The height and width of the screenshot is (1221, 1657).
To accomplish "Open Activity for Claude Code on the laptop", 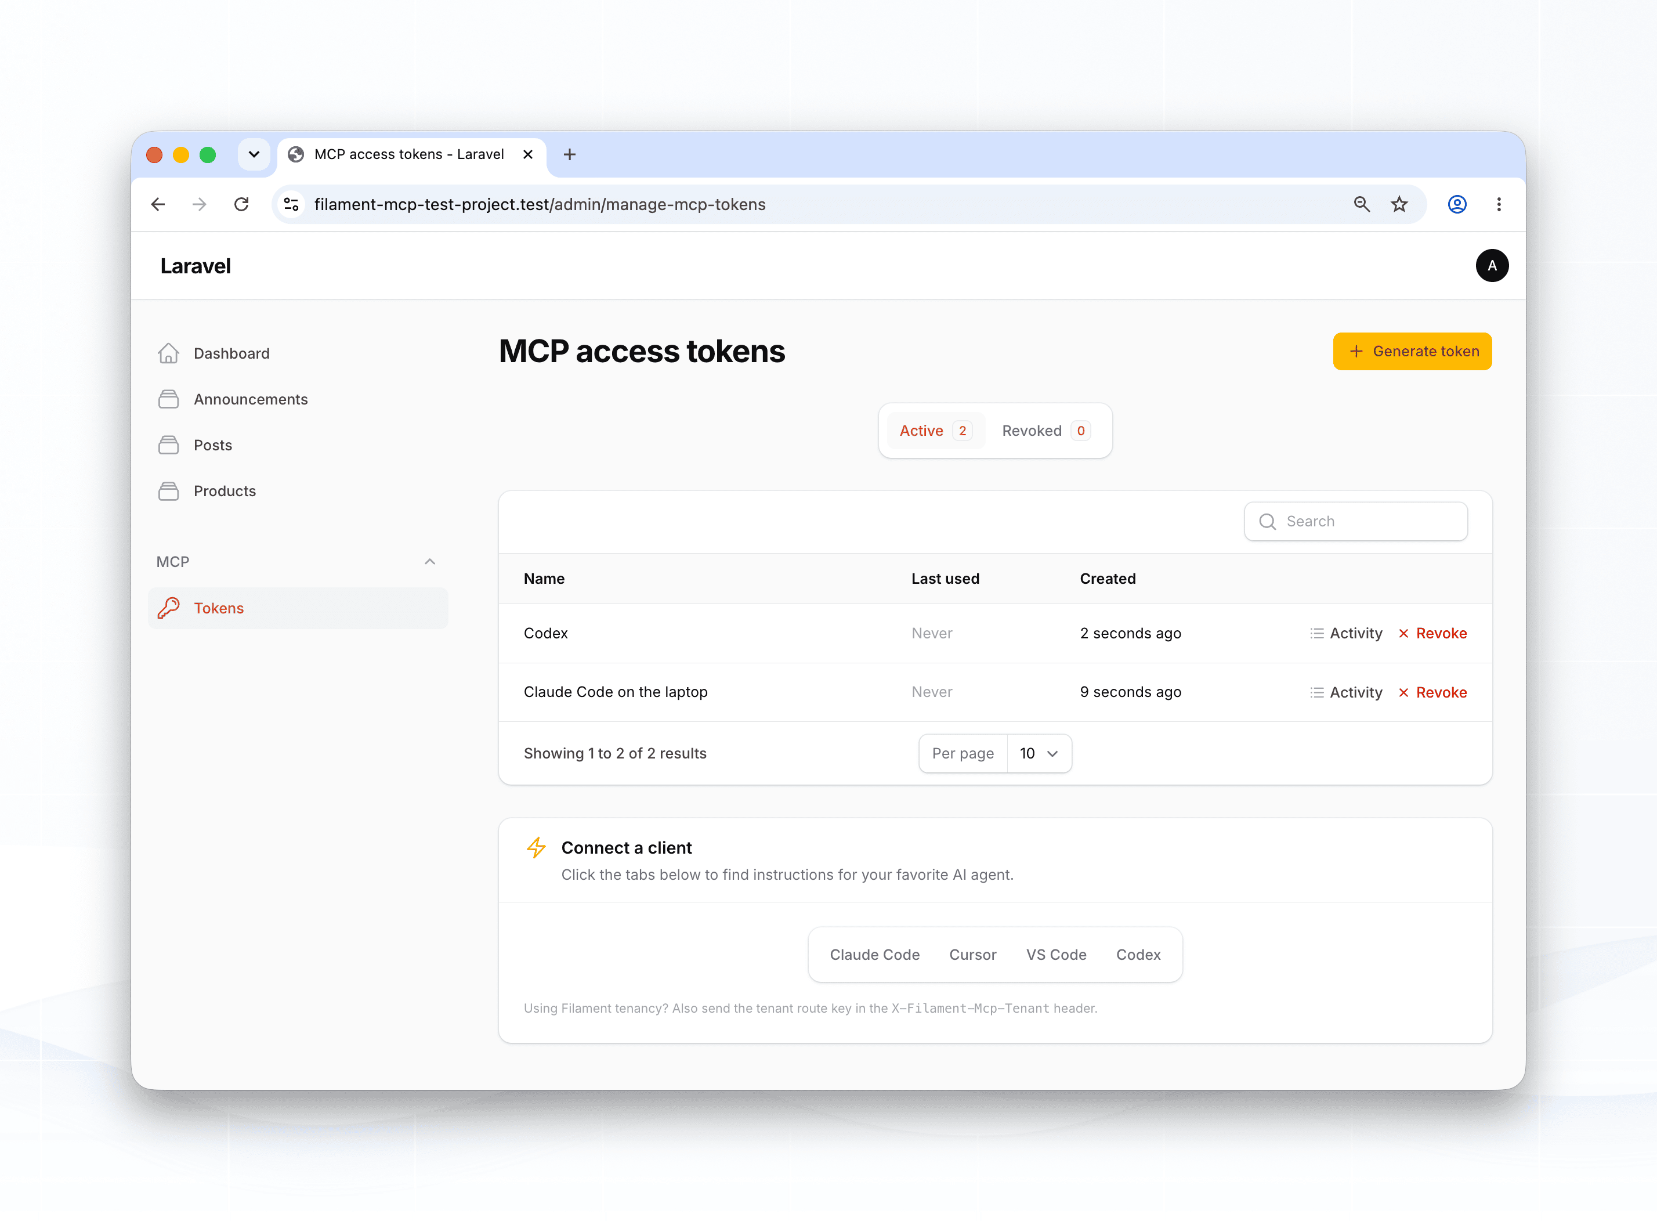I will click(x=1346, y=692).
